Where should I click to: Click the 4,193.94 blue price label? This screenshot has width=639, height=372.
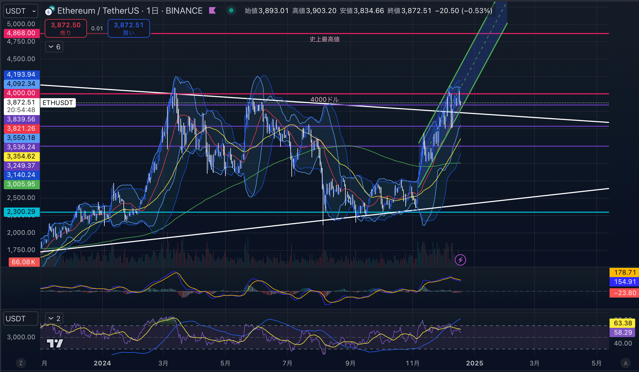[22, 74]
